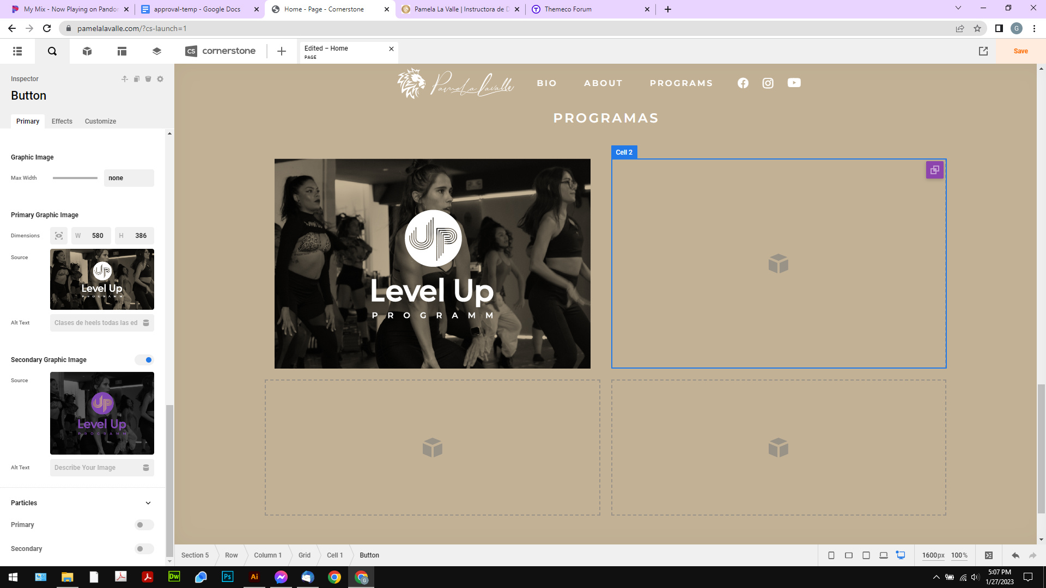Open the Layout templates icon
Viewport: 1046px width, 588px height.
pyautogui.click(x=122, y=51)
